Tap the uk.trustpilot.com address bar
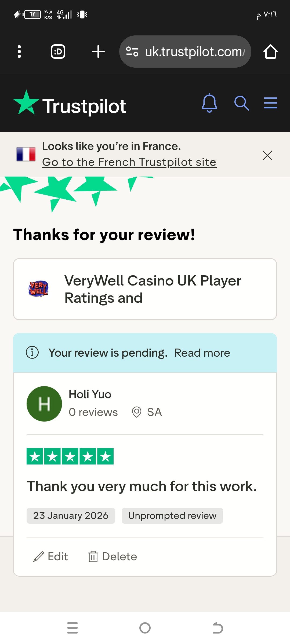The image size is (290, 644). coord(185,52)
